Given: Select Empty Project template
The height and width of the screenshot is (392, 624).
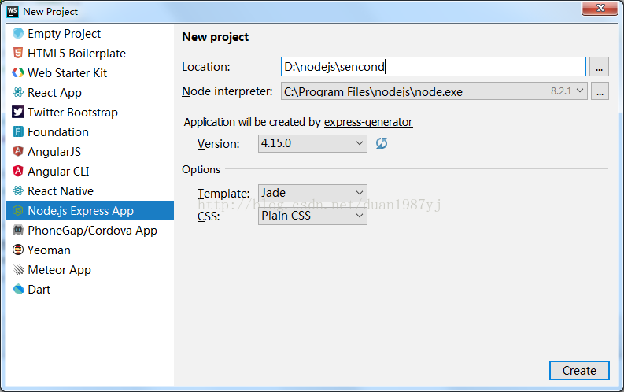Looking at the screenshot, I should [90, 33].
